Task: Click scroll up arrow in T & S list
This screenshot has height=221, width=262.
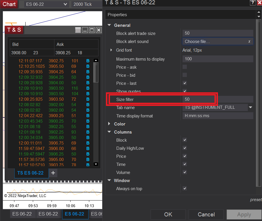Action: (x=96, y=60)
